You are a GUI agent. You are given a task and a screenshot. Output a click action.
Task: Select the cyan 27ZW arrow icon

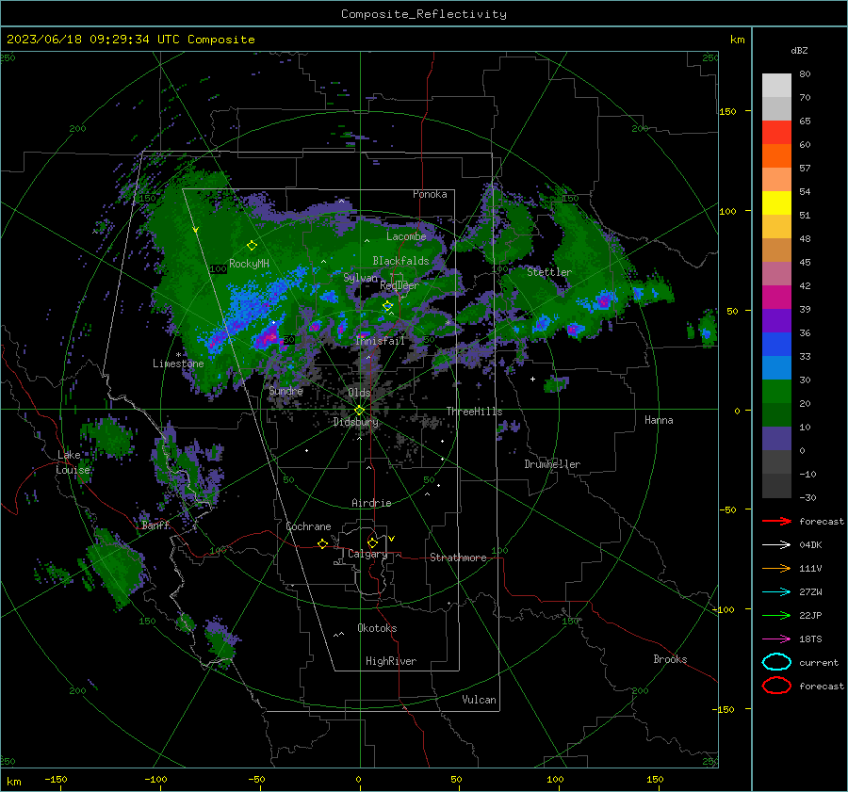[x=776, y=592]
